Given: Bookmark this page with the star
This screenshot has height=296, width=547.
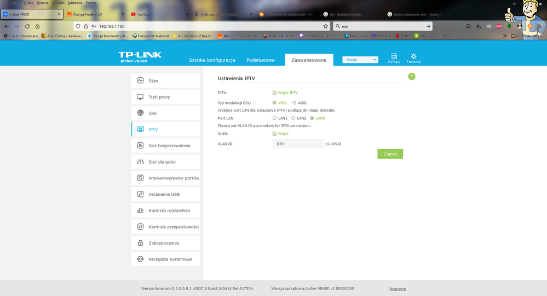Looking at the screenshot, I should click(x=325, y=26).
